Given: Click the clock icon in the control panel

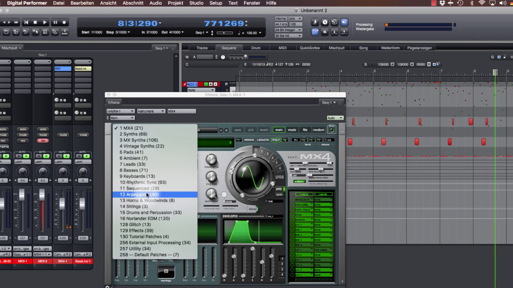Looking at the screenshot, I should (325, 22).
